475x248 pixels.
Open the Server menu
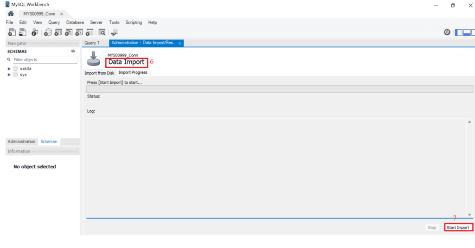(96, 22)
